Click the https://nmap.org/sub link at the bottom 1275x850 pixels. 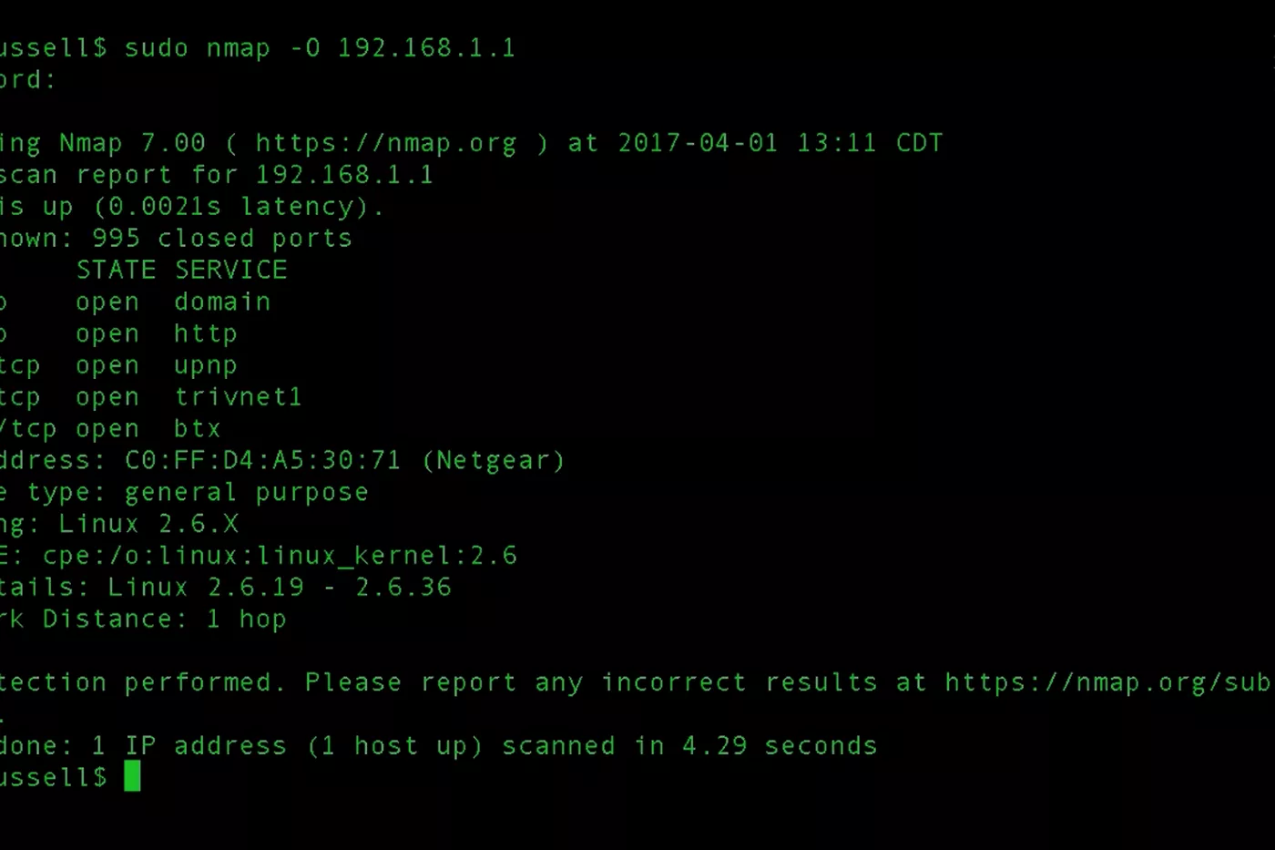click(1109, 682)
